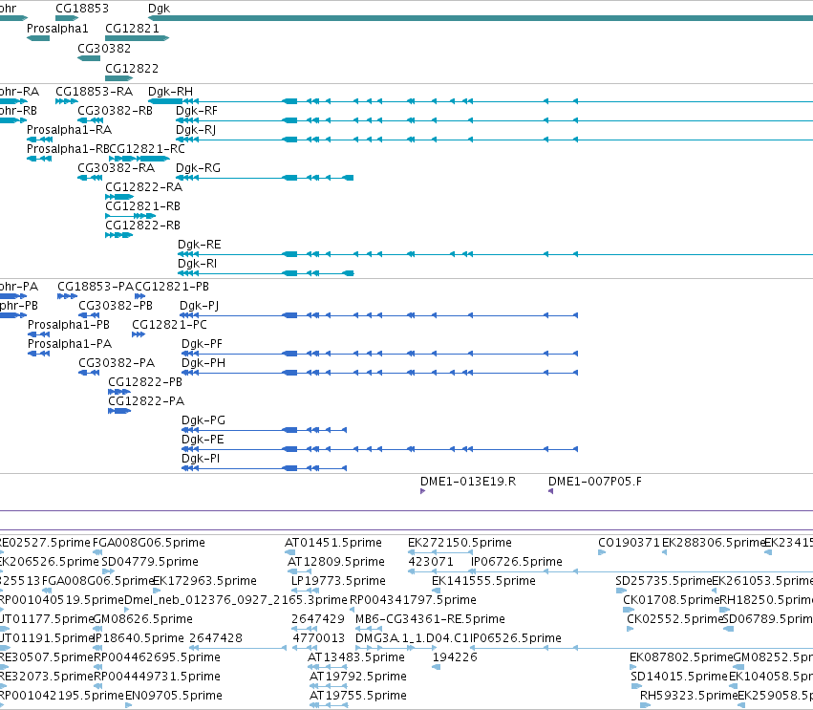
Task: Select transcript label Prosalpha1-RA
Action: point(70,130)
